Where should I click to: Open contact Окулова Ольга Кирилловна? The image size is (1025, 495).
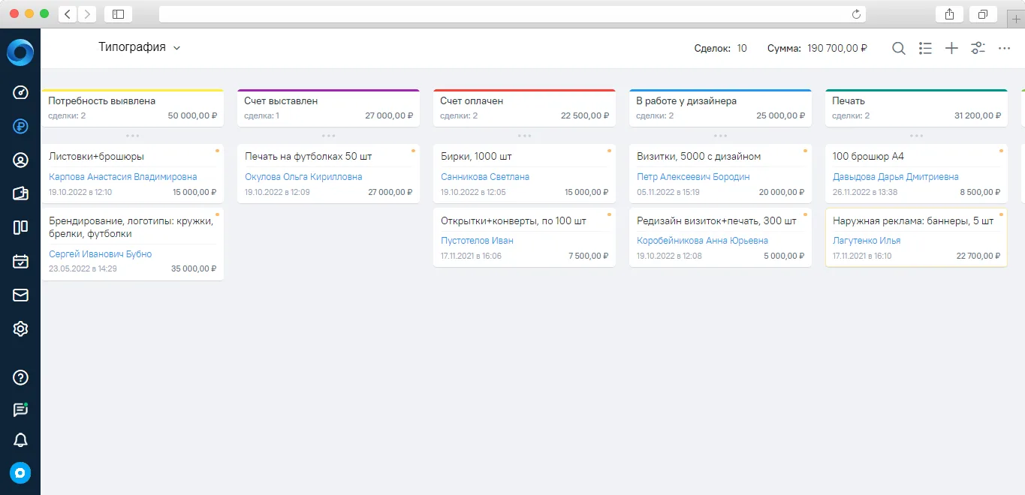pyautogui.click(x=303, y=177)
